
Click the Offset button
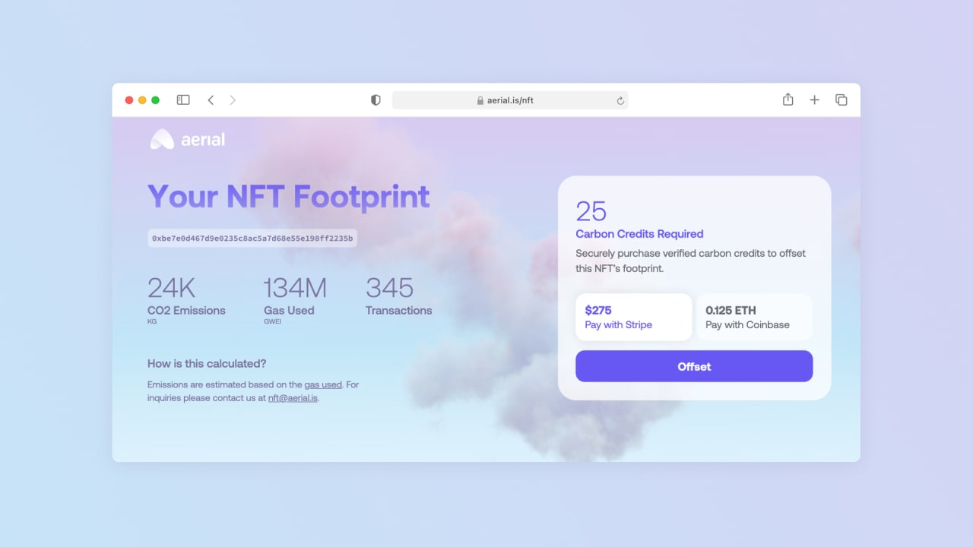tap(694, 366)
